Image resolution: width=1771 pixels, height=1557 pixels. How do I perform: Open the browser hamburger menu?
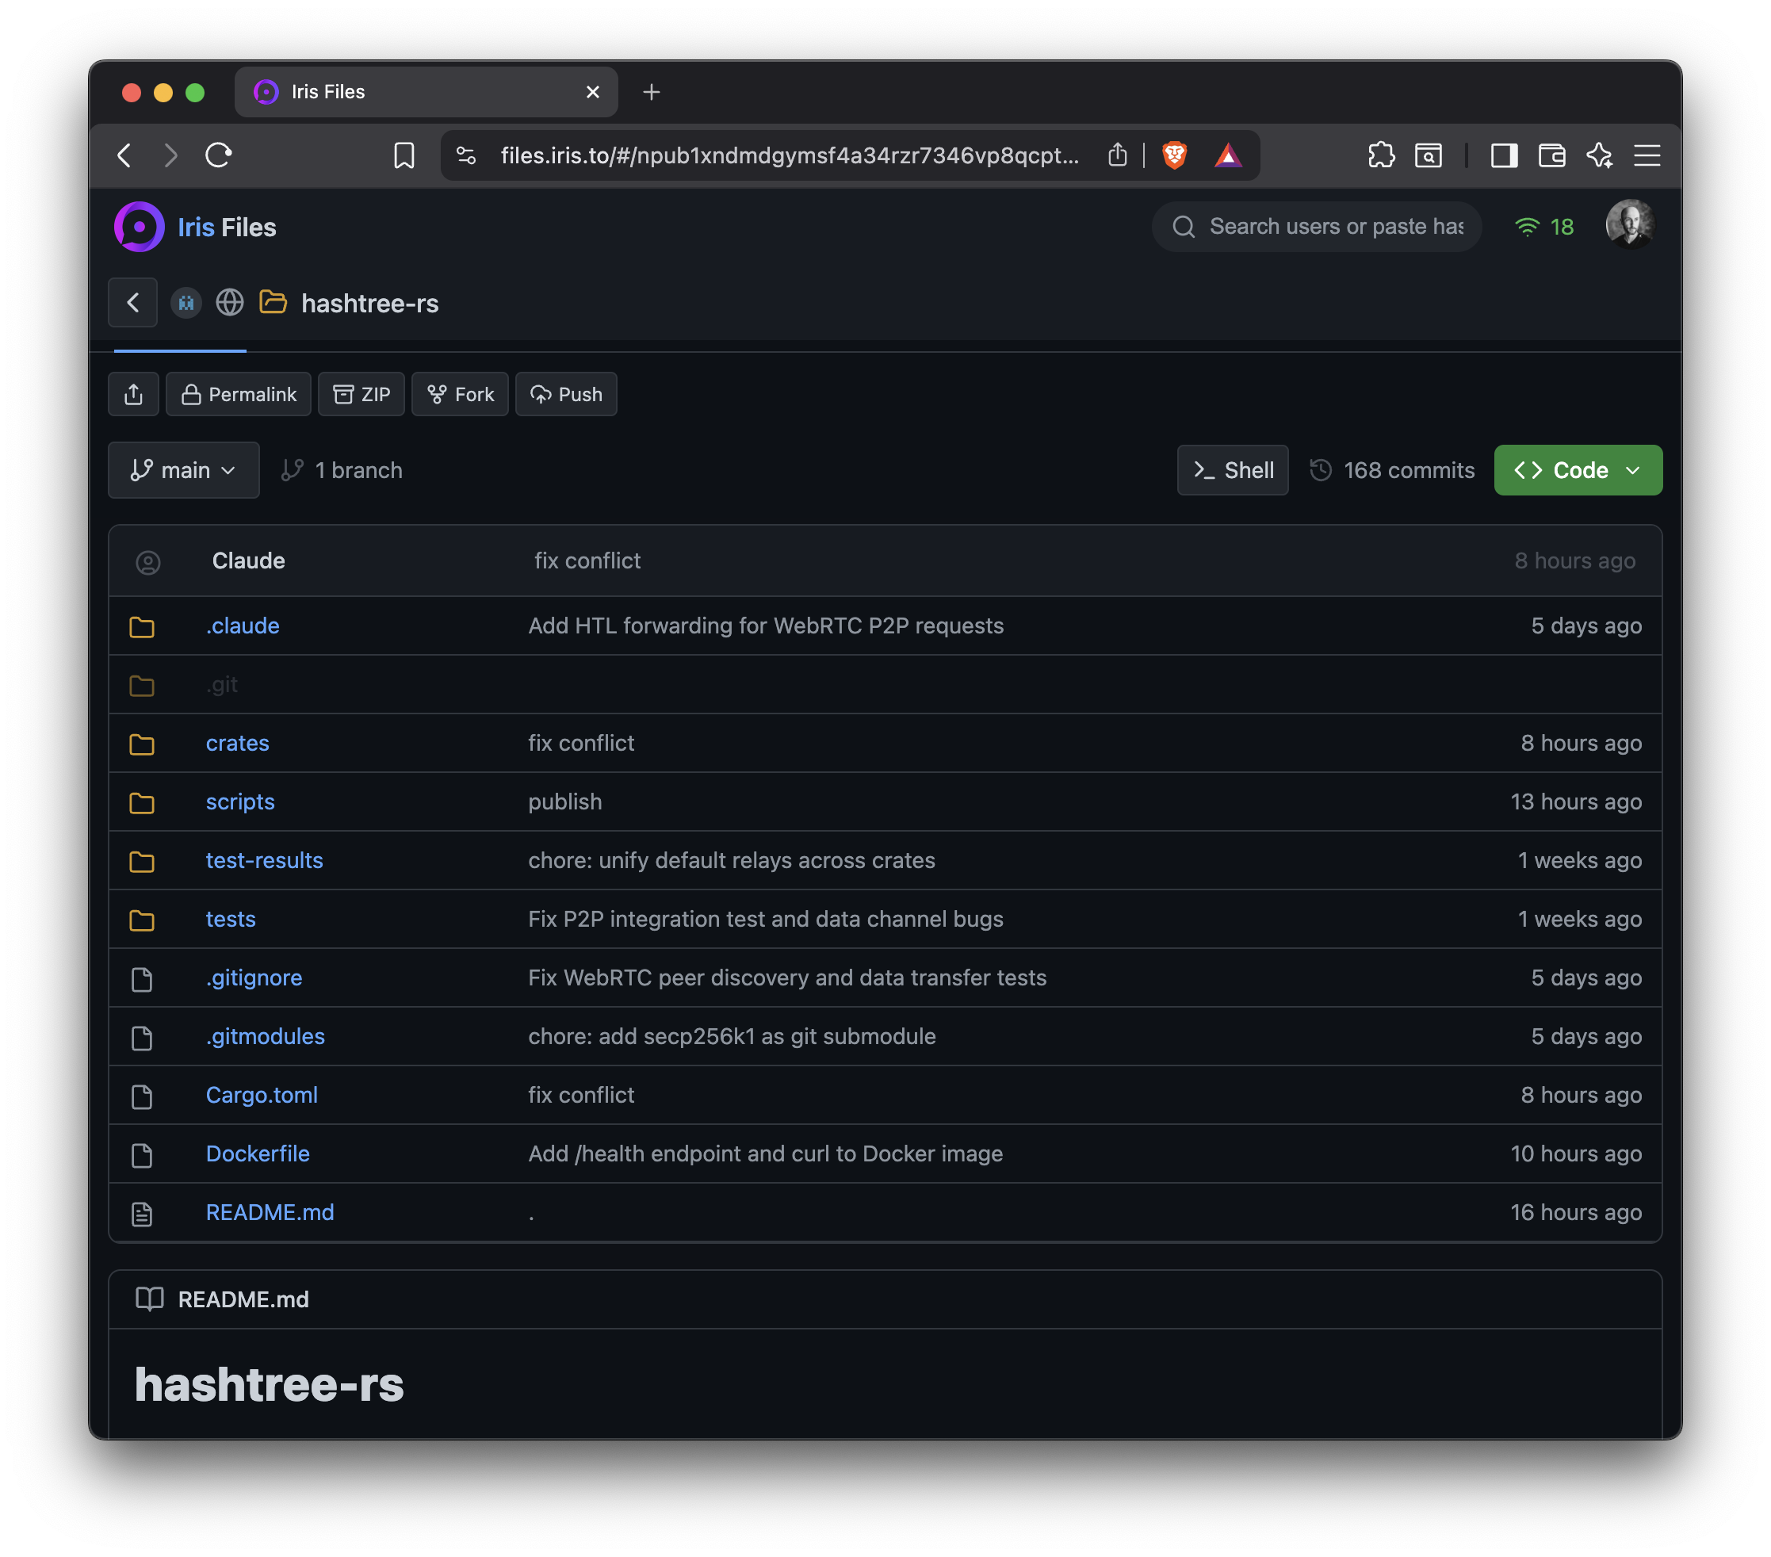pyautogui.click(x=1647, y=155)
